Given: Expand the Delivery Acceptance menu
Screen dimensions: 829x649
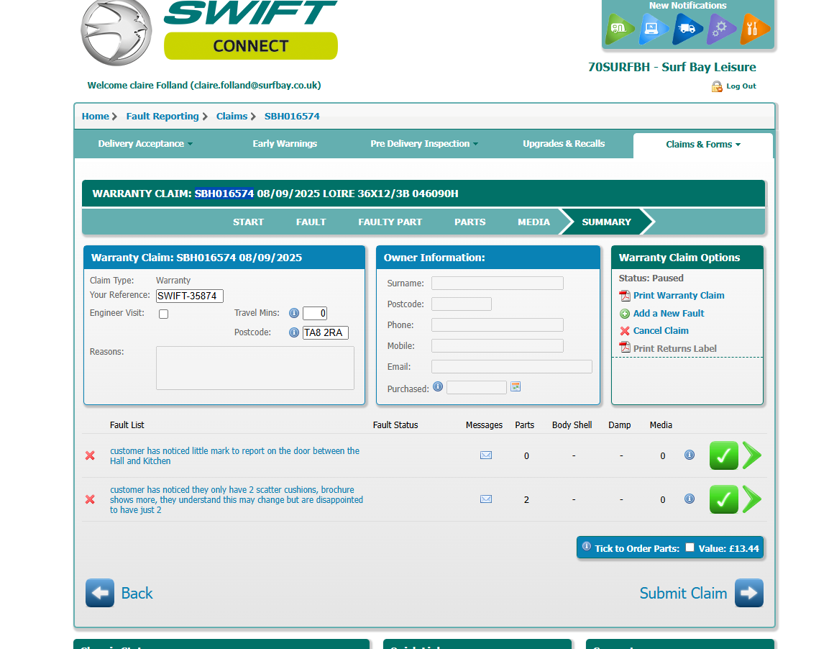Looking at the screenshot, I should point(145,144).
